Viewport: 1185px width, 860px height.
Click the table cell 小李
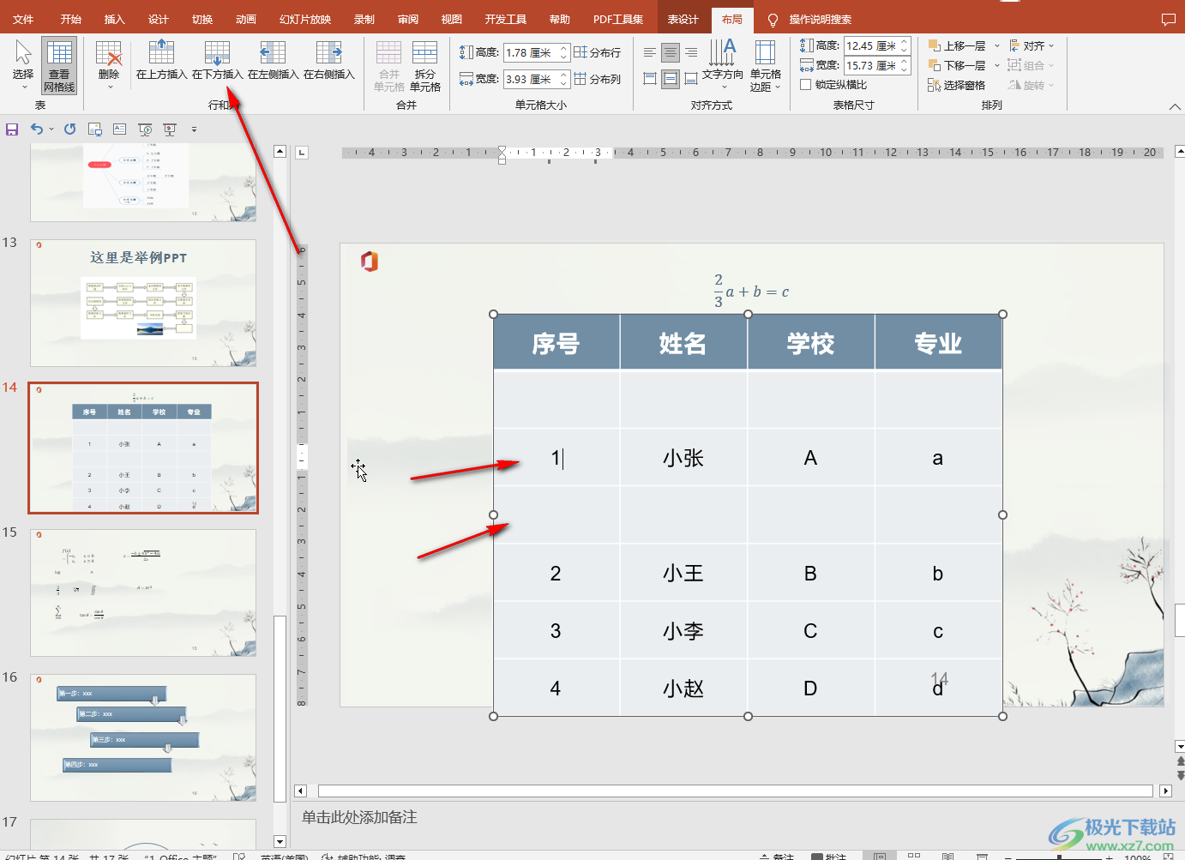(683, 631)
